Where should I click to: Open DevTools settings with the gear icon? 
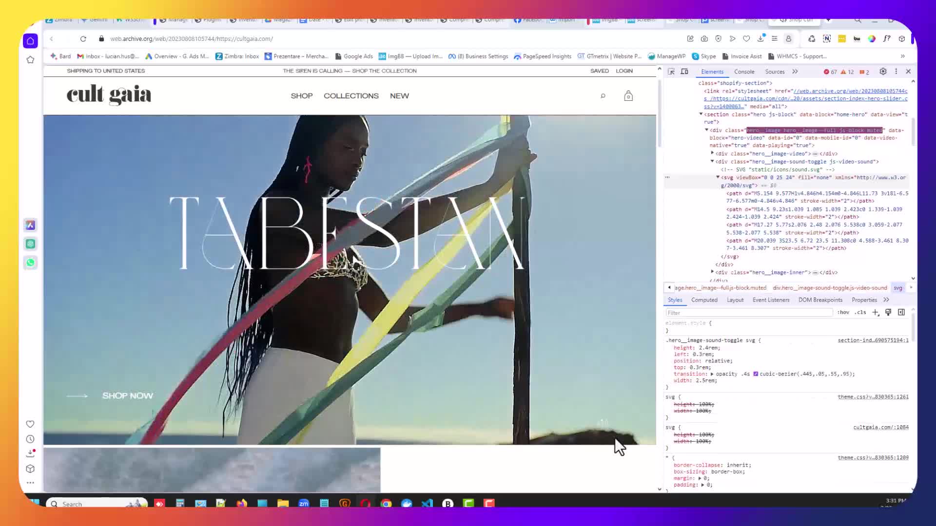coord(882,71)
